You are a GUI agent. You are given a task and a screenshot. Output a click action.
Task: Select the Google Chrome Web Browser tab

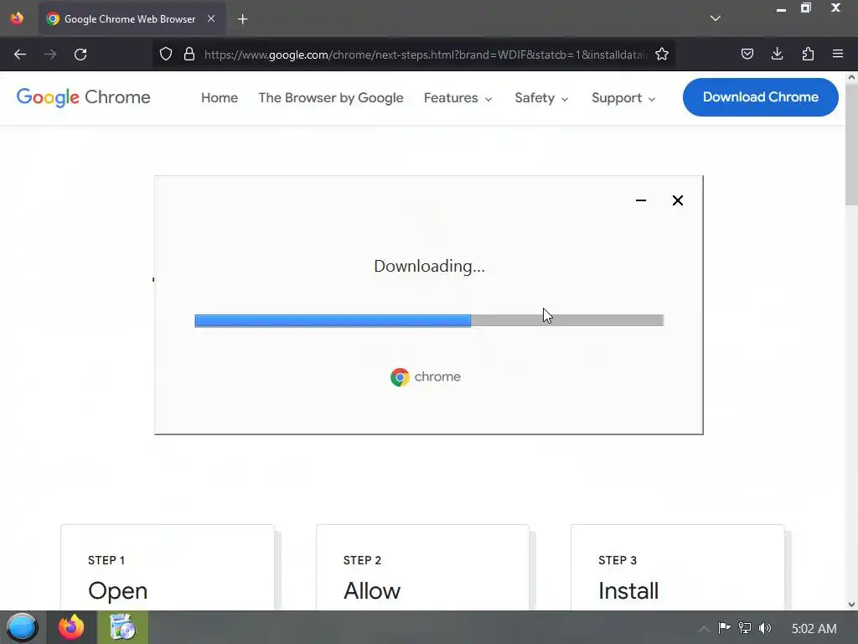(x=132, y=19)
